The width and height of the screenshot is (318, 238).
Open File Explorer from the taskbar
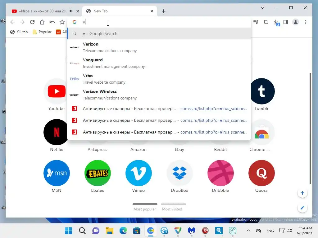110,231
